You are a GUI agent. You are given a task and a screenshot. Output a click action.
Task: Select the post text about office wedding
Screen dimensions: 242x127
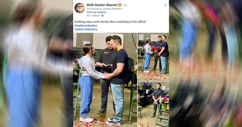pyautogui.click(x=110, y=22)
